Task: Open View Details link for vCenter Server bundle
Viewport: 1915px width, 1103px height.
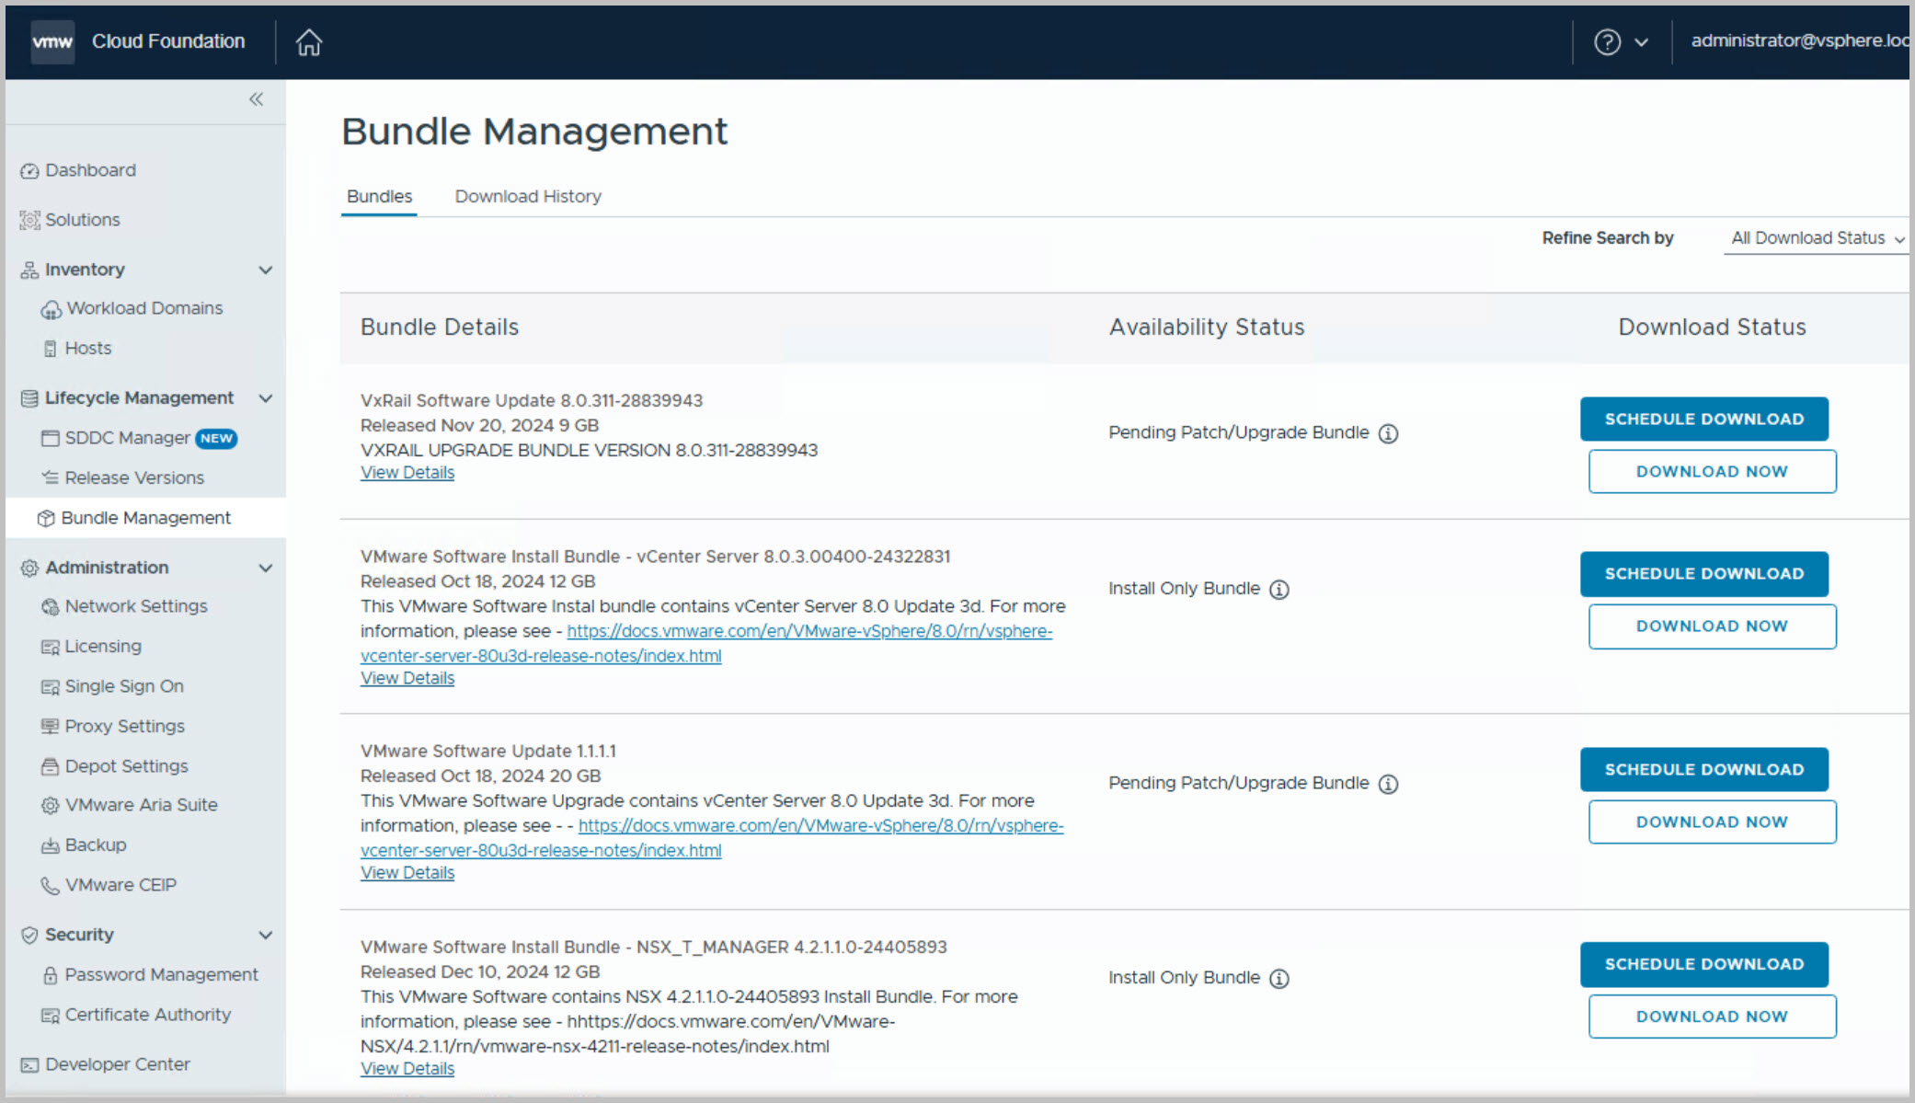Action: [407, 679]
